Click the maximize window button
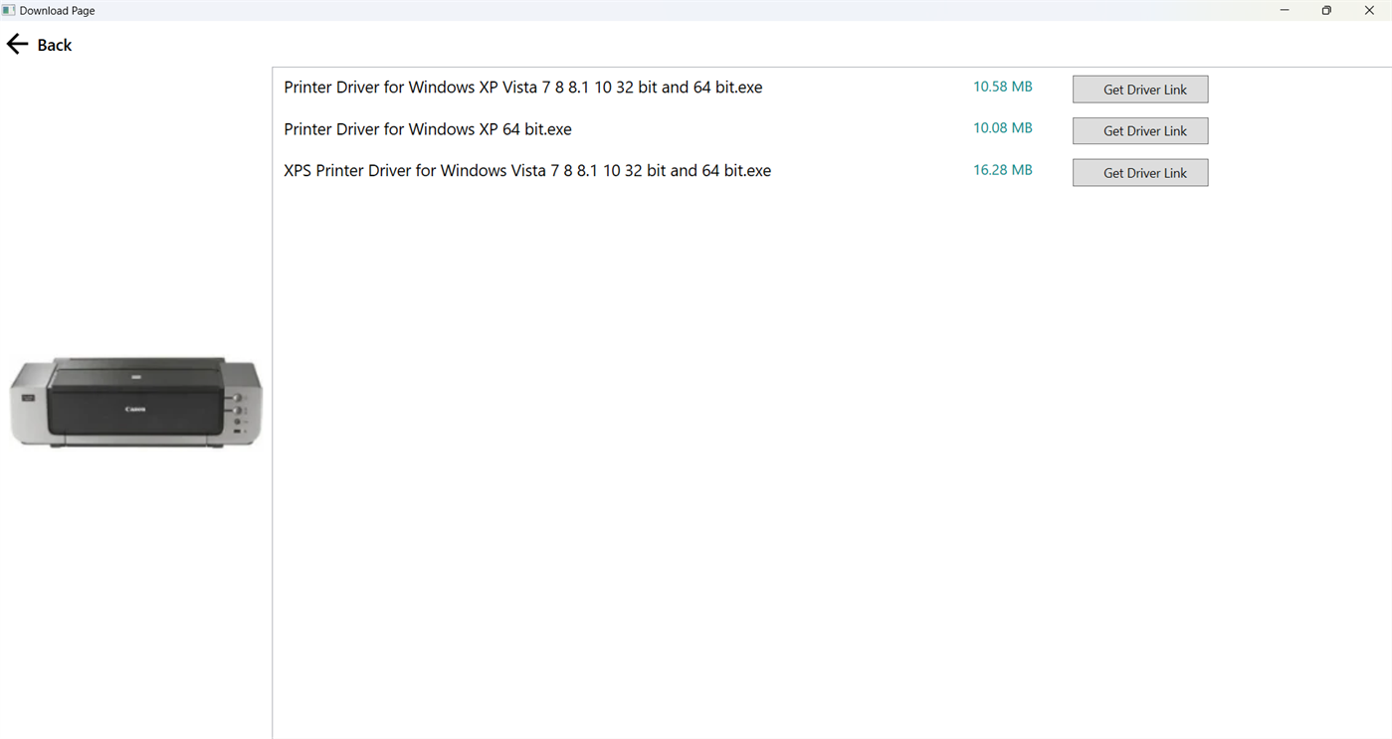The image size is (1392, 739). pos(1326,10)
